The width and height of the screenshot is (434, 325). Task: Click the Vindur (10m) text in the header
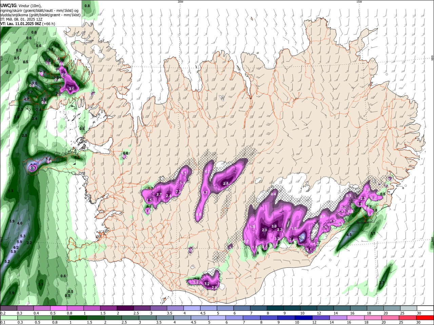(29, 6)
